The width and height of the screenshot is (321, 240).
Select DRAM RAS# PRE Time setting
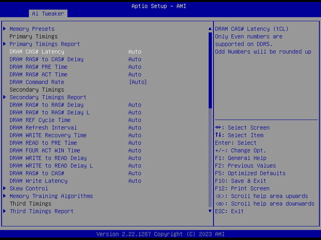(39, 67)
